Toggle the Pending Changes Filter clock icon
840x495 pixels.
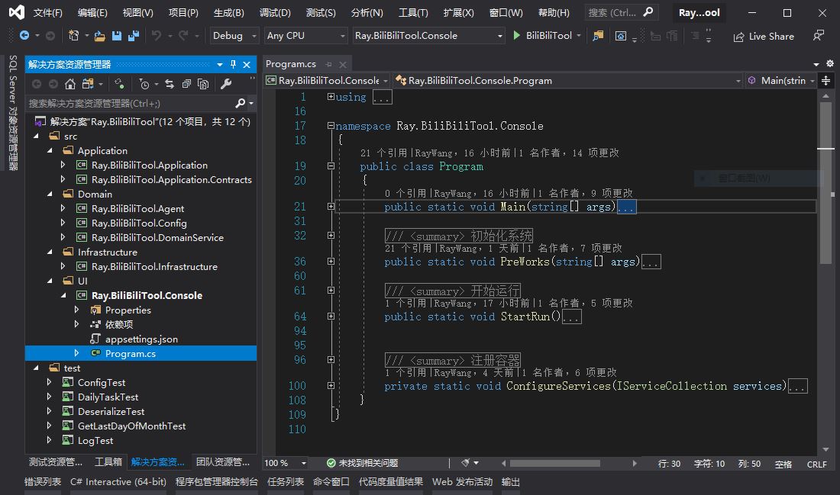point(144,84)
